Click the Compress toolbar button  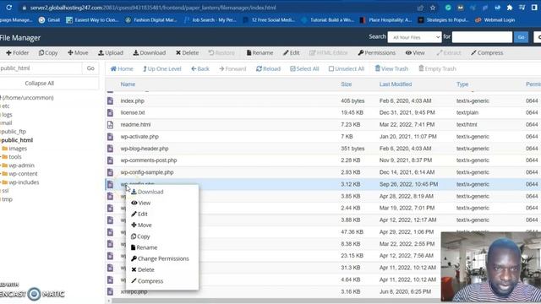pos(487,52)
